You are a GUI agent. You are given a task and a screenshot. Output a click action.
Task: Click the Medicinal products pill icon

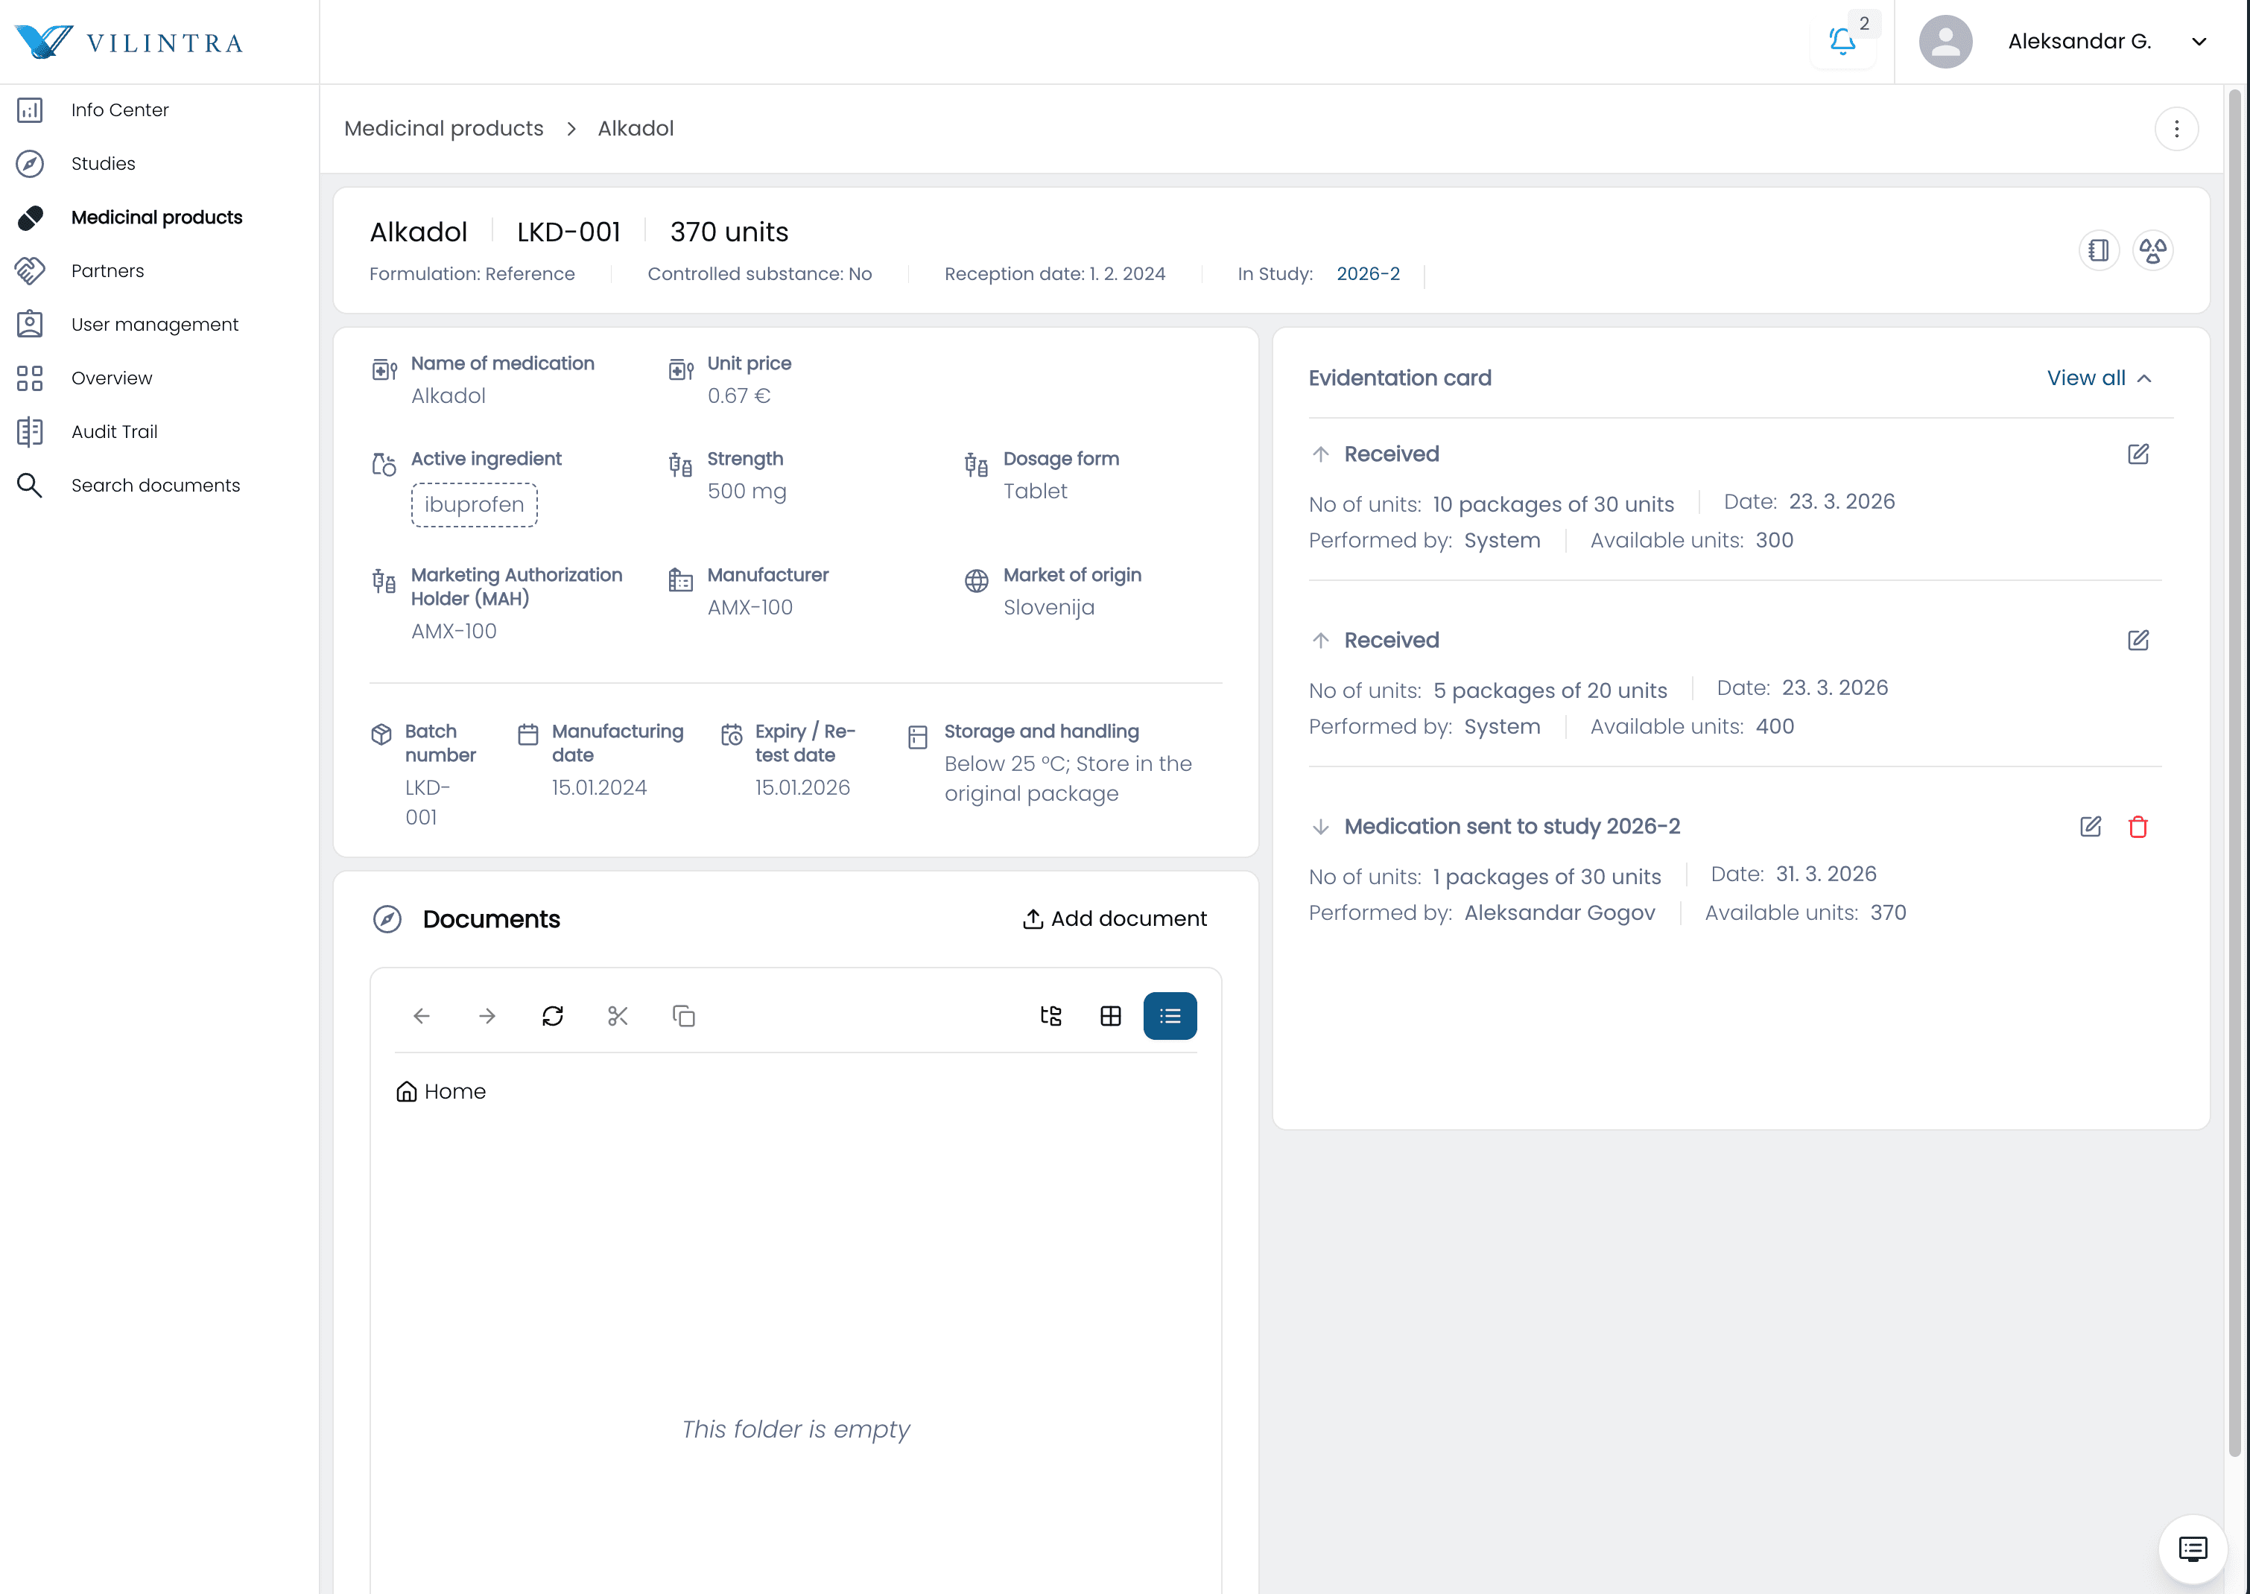tap(30, 217)
